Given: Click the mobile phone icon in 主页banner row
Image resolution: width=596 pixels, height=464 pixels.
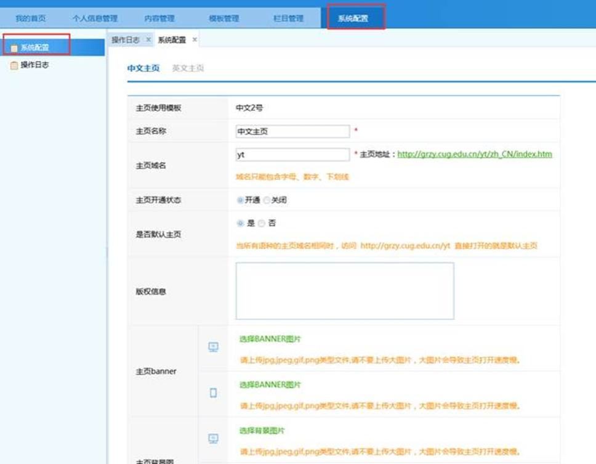Looking at the screenshot, I should 213,393.
